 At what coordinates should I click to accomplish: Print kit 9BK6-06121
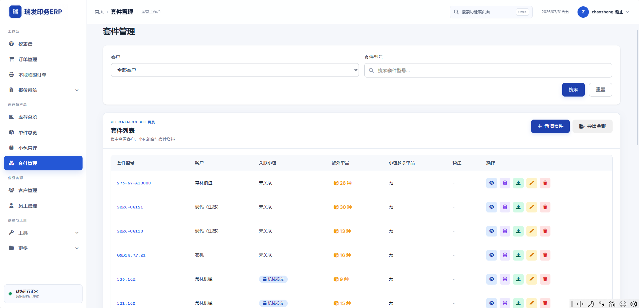505,207
